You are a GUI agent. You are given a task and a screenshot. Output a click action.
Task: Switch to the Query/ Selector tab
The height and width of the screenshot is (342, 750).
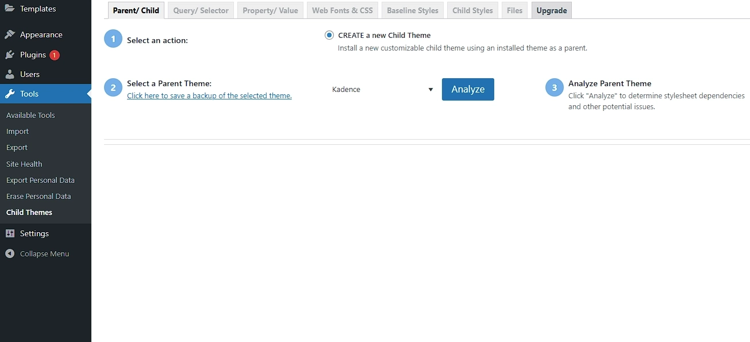[x=201, y=10]
